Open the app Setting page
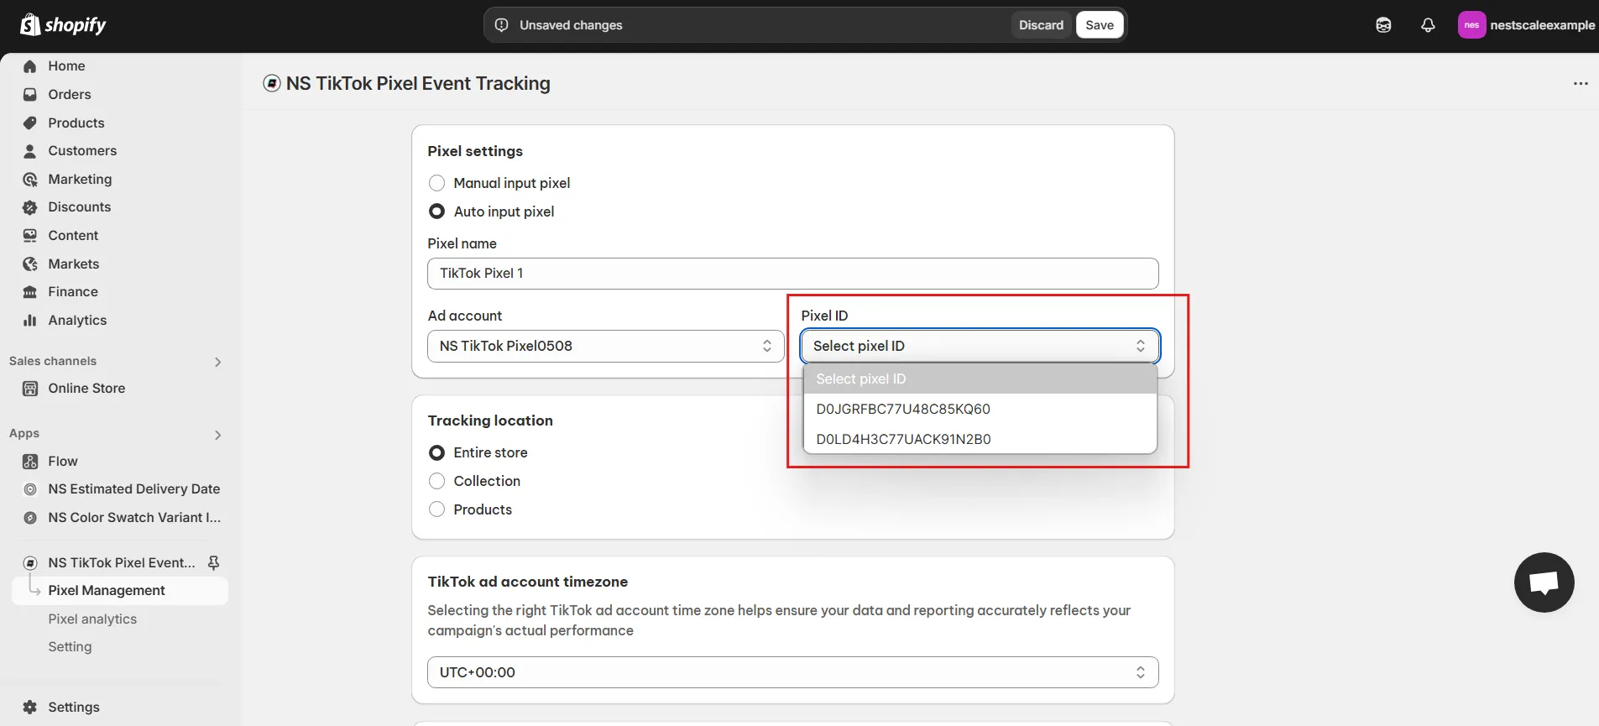 point(70,647)
